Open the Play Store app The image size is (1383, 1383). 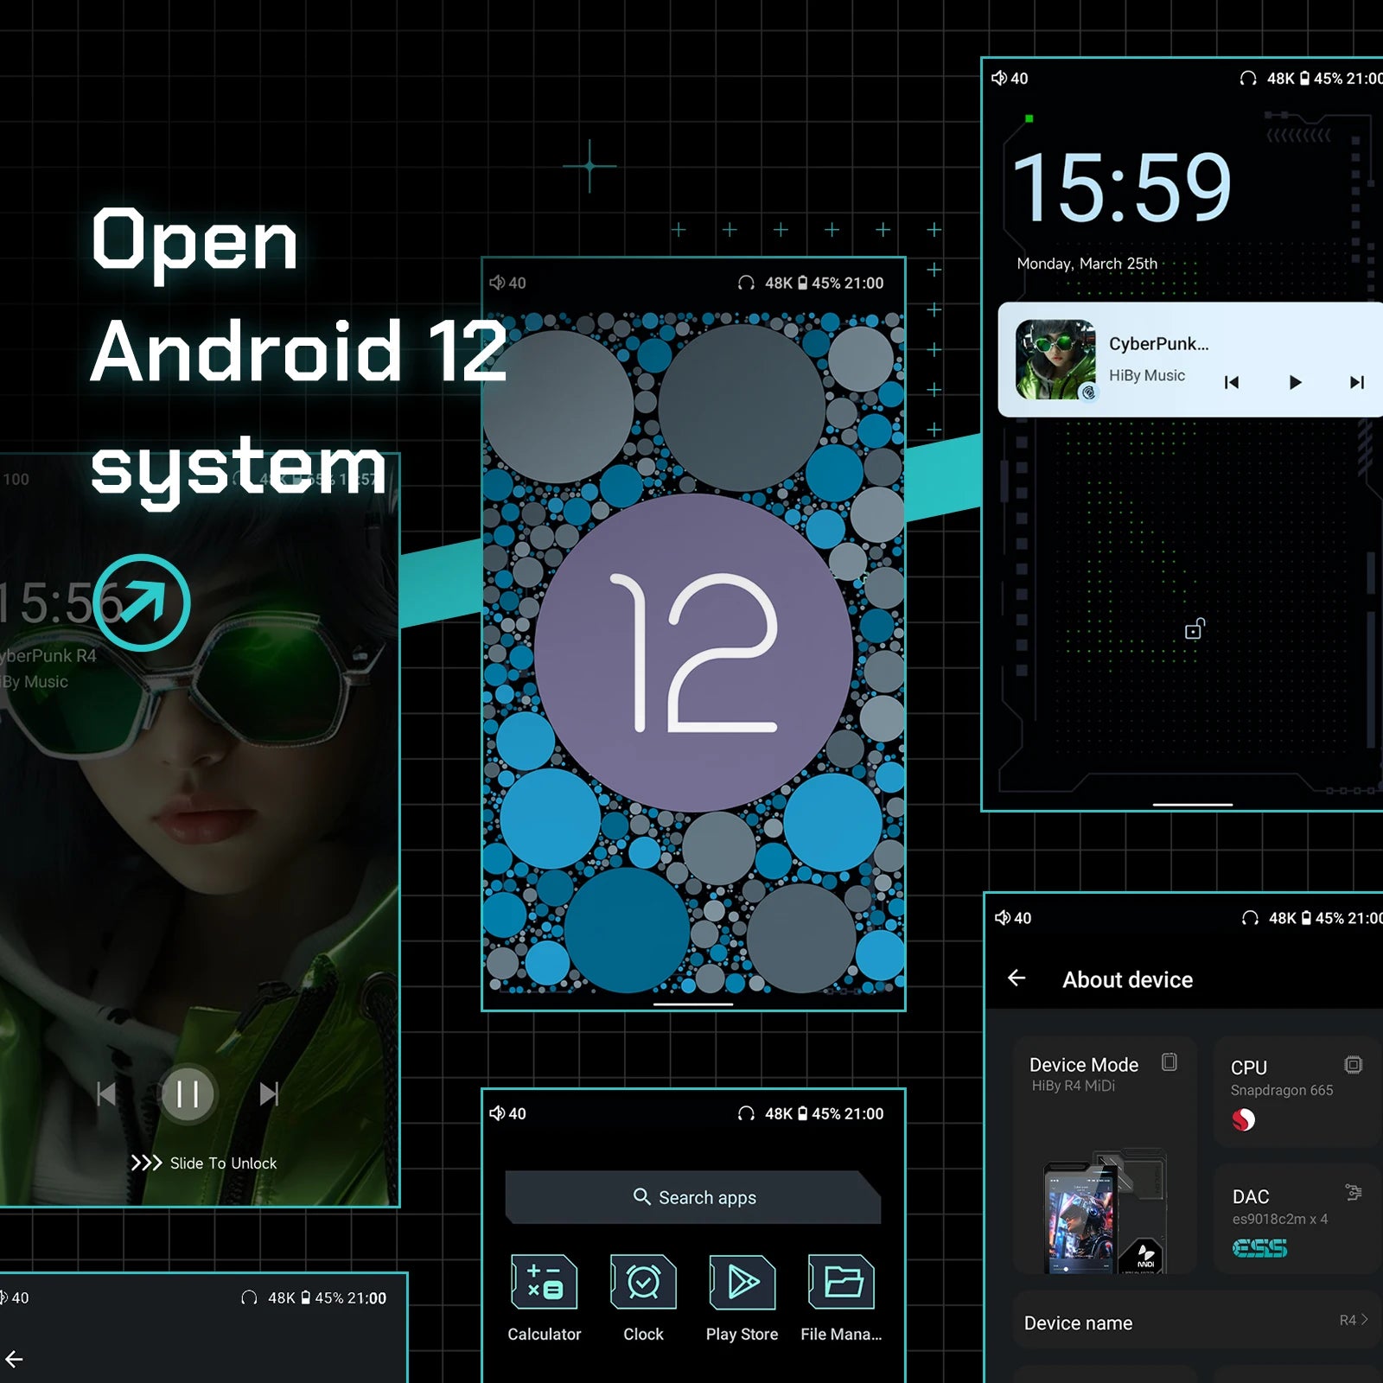click(x=742, y=1283)
